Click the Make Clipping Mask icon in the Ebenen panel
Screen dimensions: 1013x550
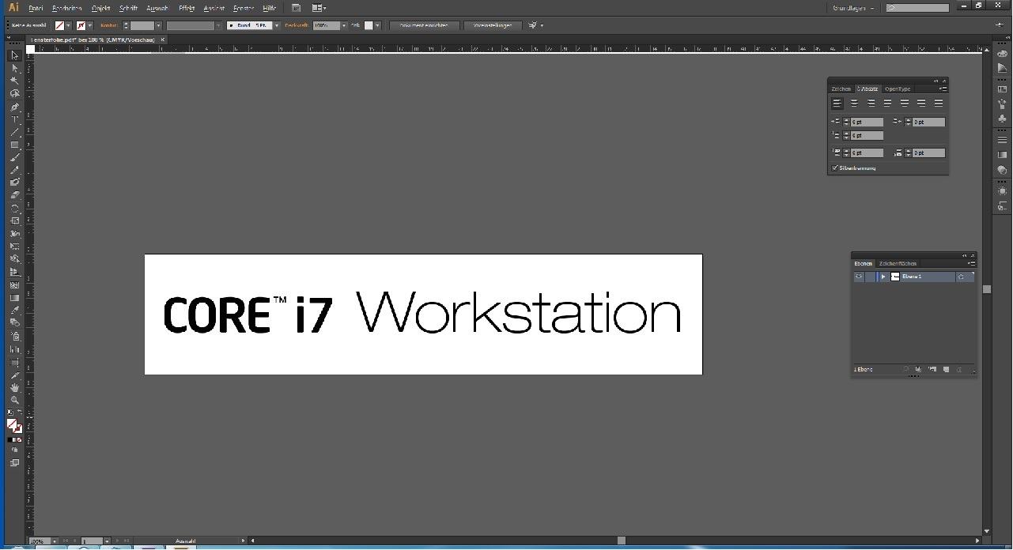[918, 369]
